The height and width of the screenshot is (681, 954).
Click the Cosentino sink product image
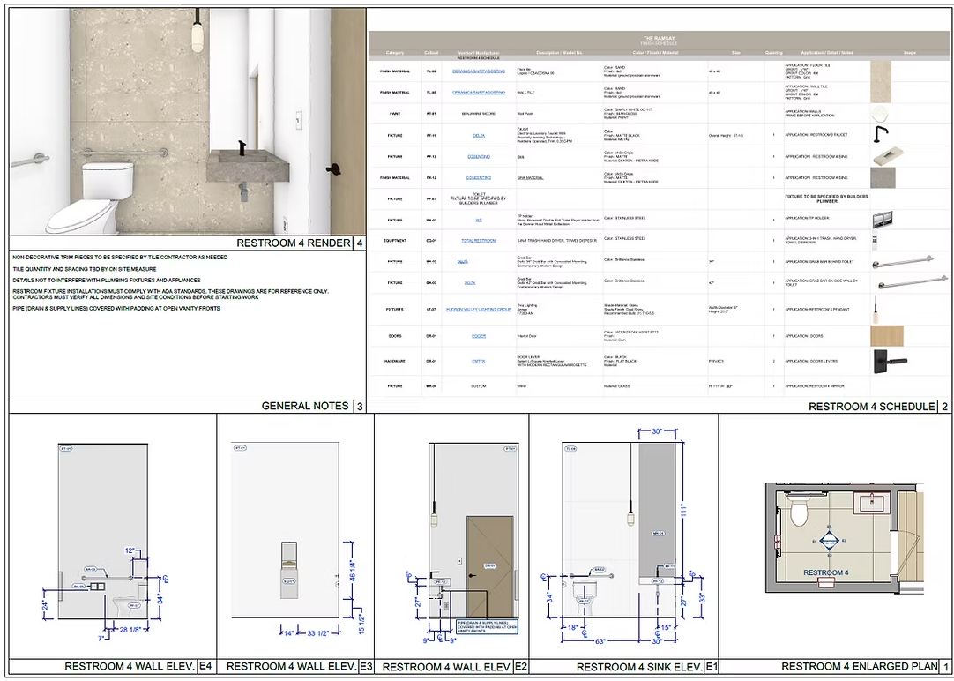[x=889, y=156]
